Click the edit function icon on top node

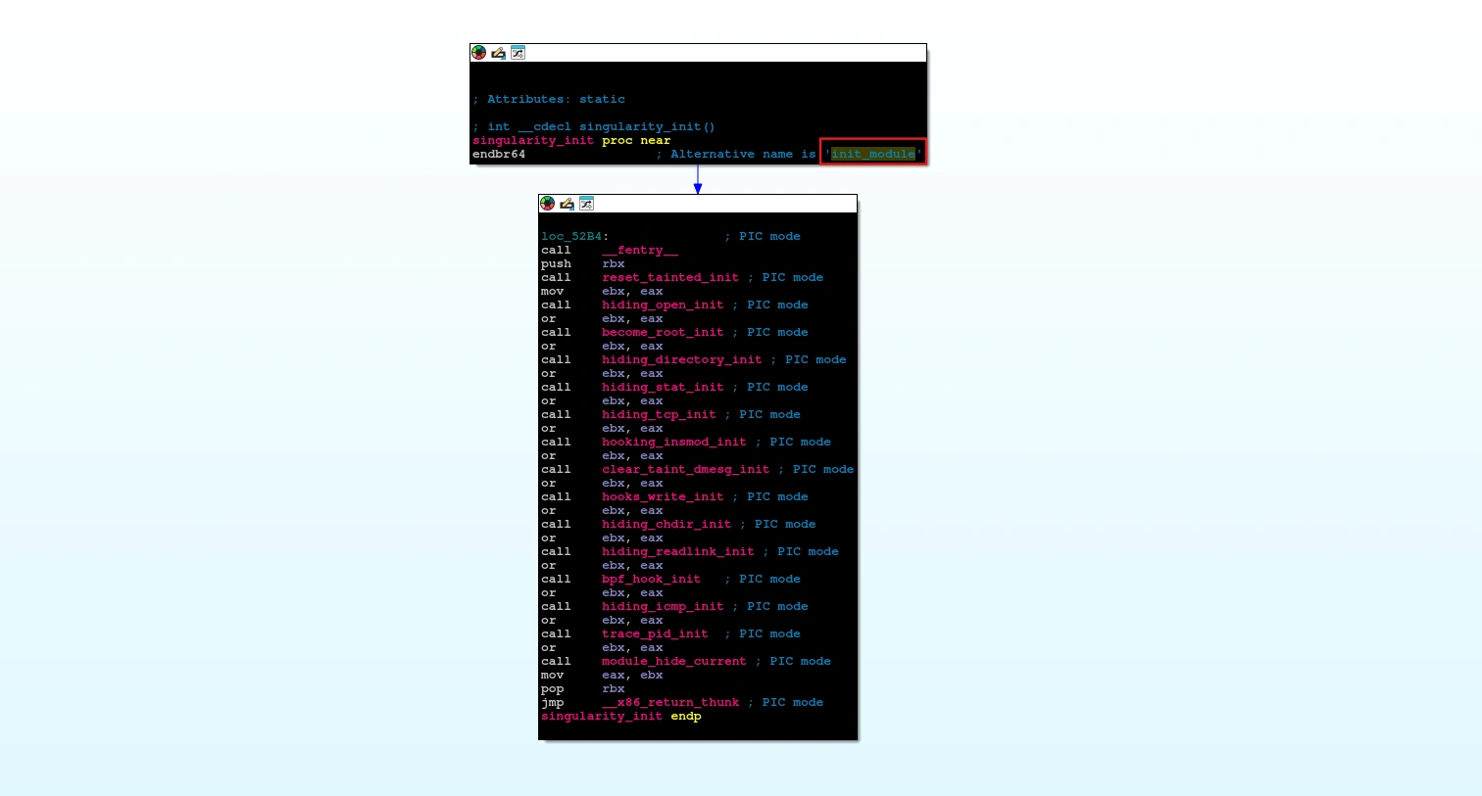pos(499,52)
